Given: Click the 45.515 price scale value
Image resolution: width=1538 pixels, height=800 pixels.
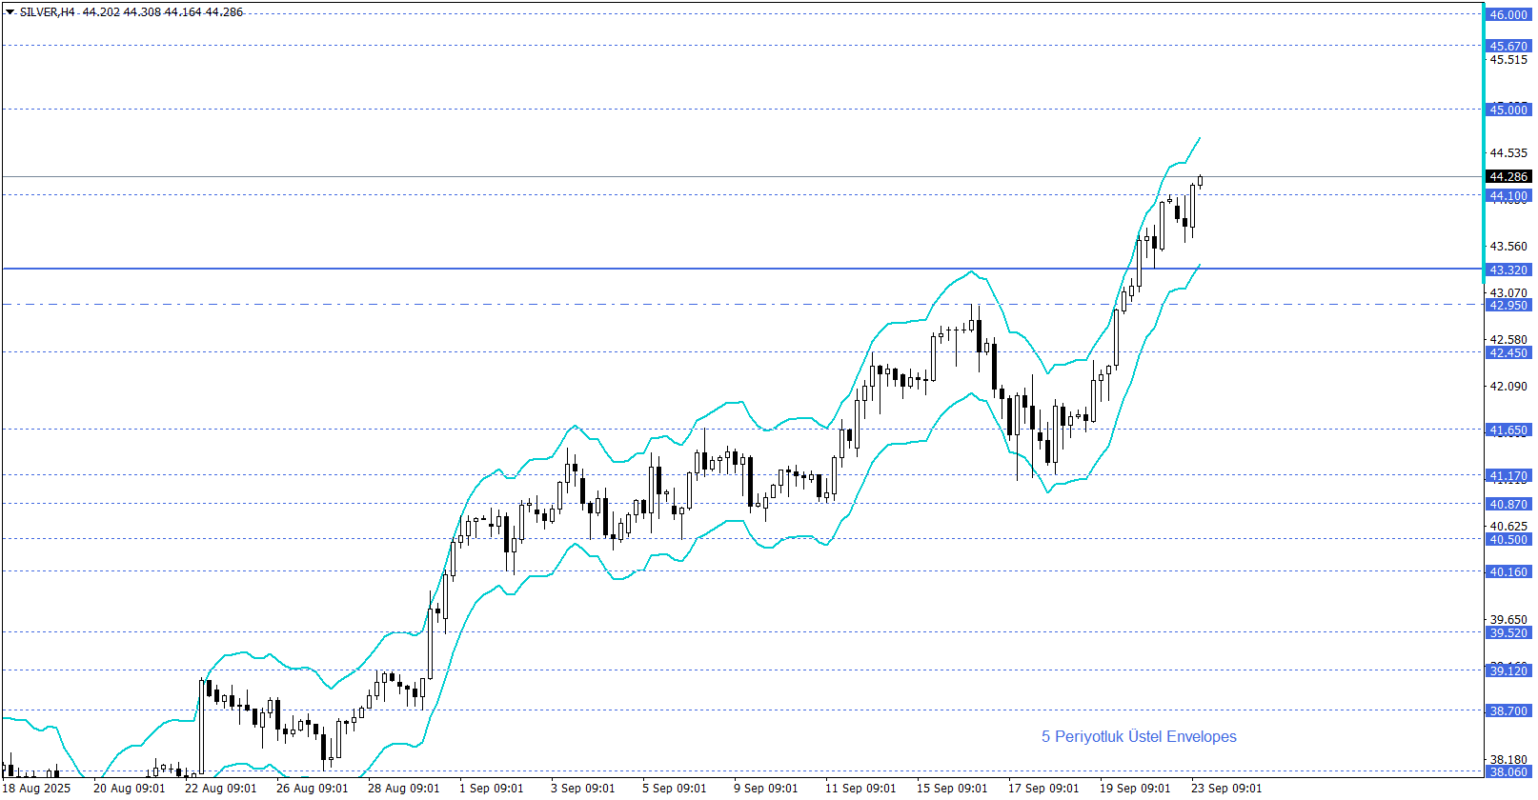Looking at the screenshot, I should pos(1508,59).
